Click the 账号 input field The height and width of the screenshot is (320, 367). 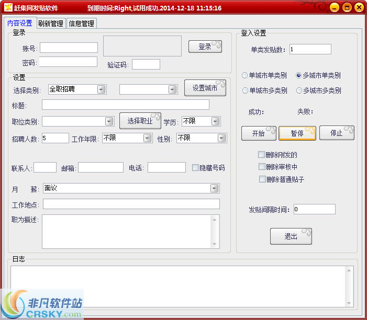pos(69,48)
